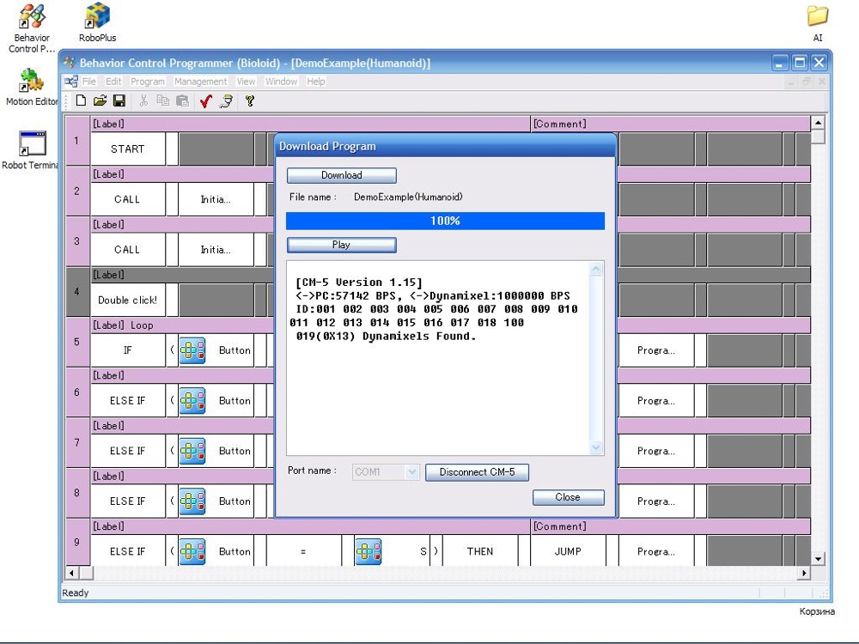This screenshot has height=644, width=859.
Task: Select the START cell in row 1
Action: pyautogui.click(x=128, y=149)
